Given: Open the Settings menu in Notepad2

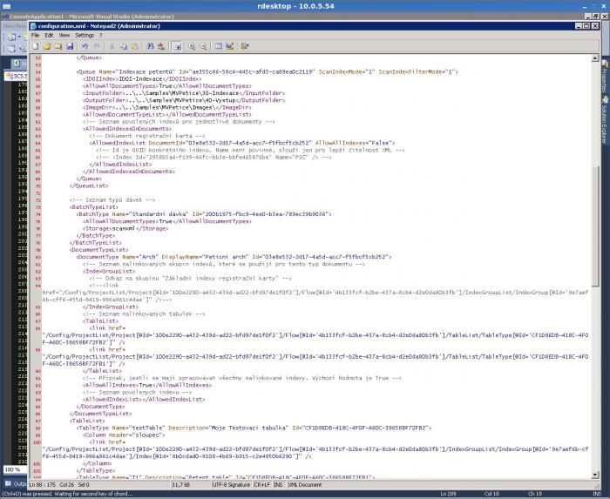Looking at the screenshot, I should point(85,35).
